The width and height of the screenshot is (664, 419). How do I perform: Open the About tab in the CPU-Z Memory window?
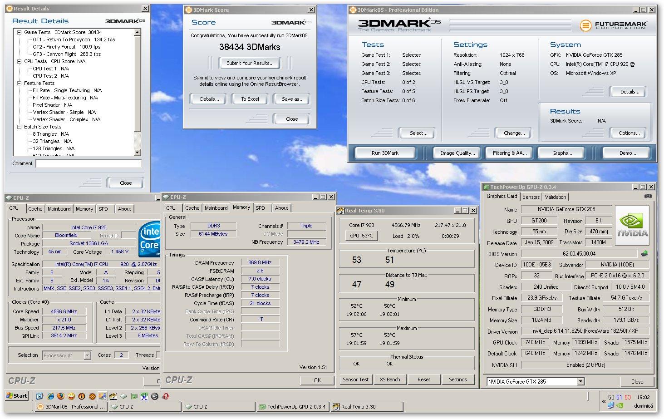281,208
